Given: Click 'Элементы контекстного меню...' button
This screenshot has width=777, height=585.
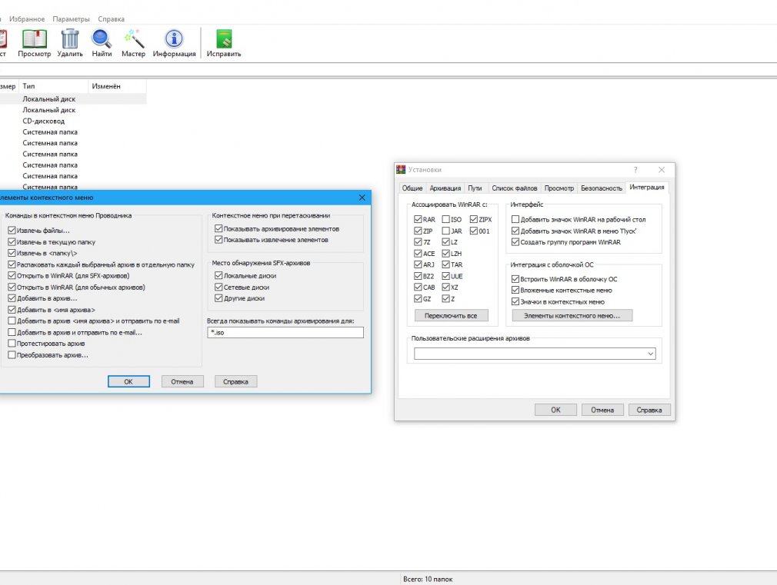Looking at the screenshot, I should 572,315.
